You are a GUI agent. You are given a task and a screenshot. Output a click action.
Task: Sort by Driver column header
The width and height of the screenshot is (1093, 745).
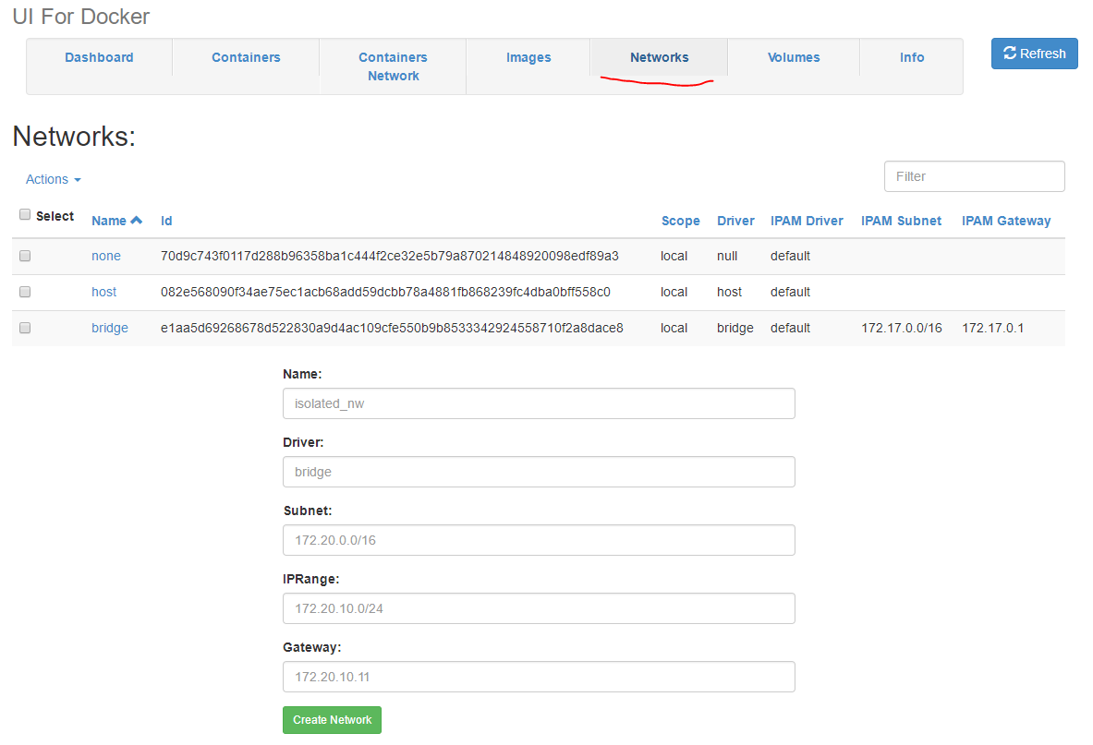pyautogui.click(x=735, y=221)
